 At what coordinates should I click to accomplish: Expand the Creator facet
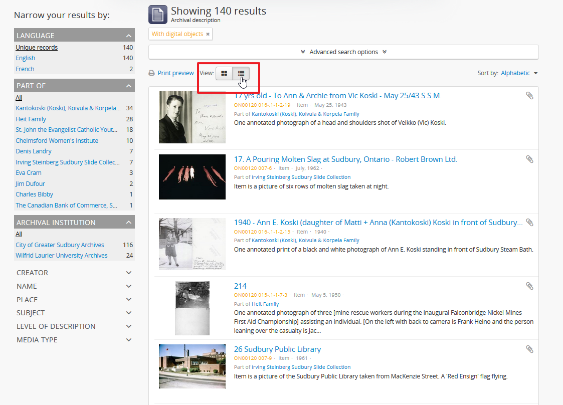(74, 273)
